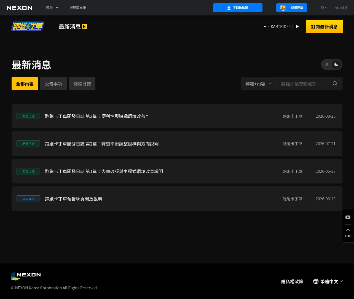
Task: Click the search magnifier icon
Action: point(335,83)
